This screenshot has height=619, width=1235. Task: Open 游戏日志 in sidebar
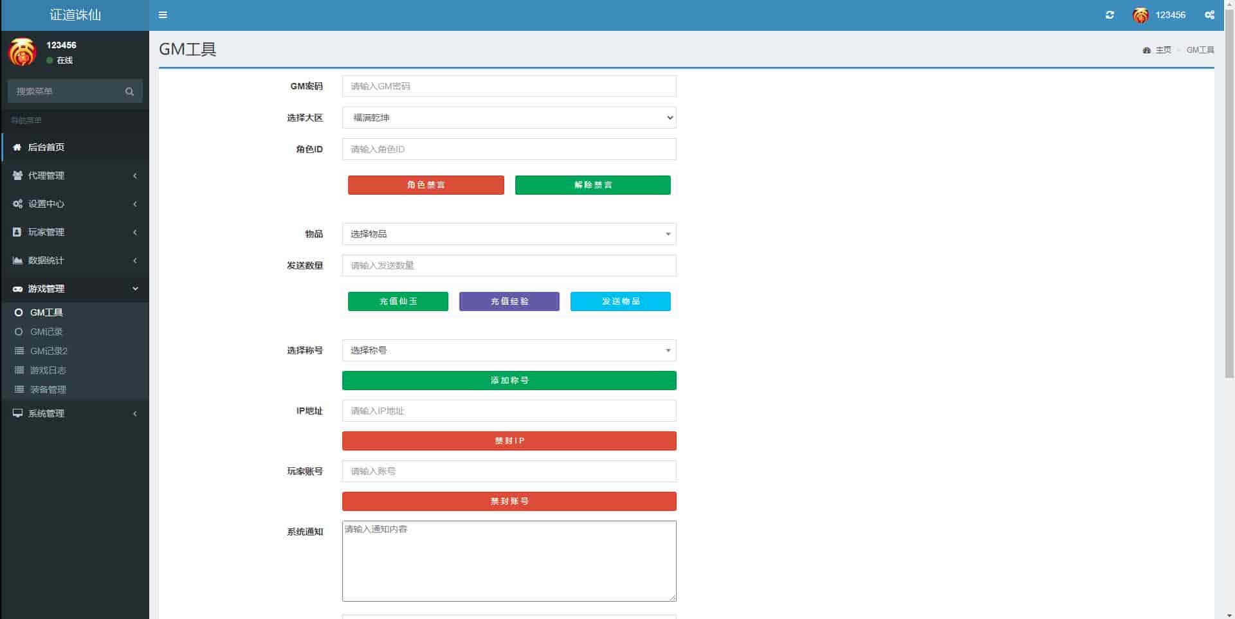coord(48,370)
